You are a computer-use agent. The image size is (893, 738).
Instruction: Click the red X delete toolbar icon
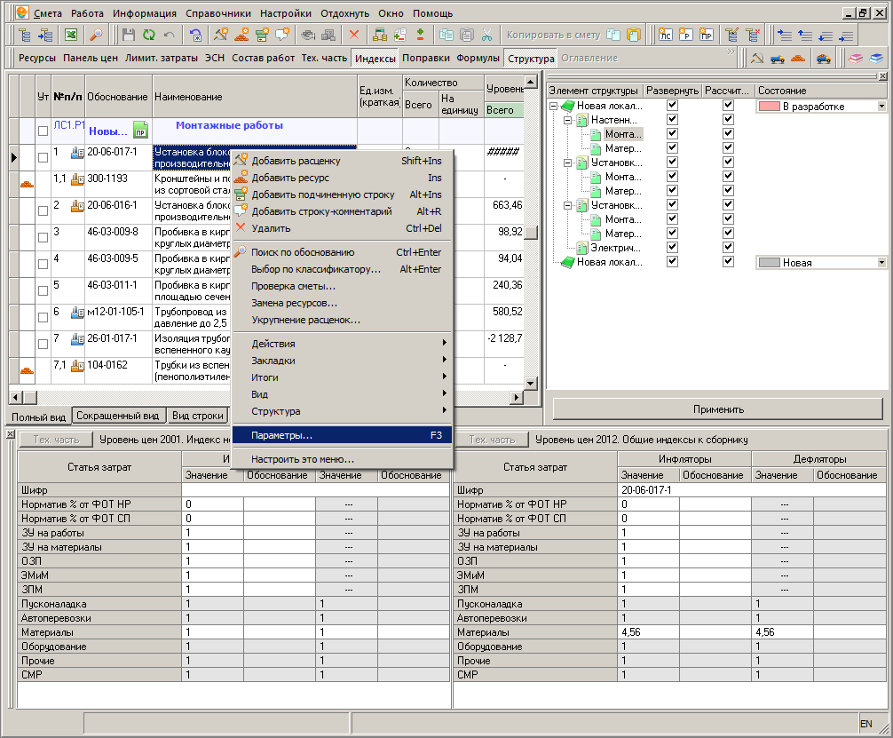353,36
